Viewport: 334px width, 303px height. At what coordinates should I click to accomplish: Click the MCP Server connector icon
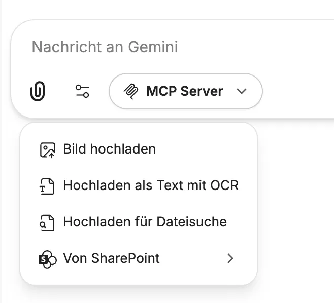[x=131, y=92]
